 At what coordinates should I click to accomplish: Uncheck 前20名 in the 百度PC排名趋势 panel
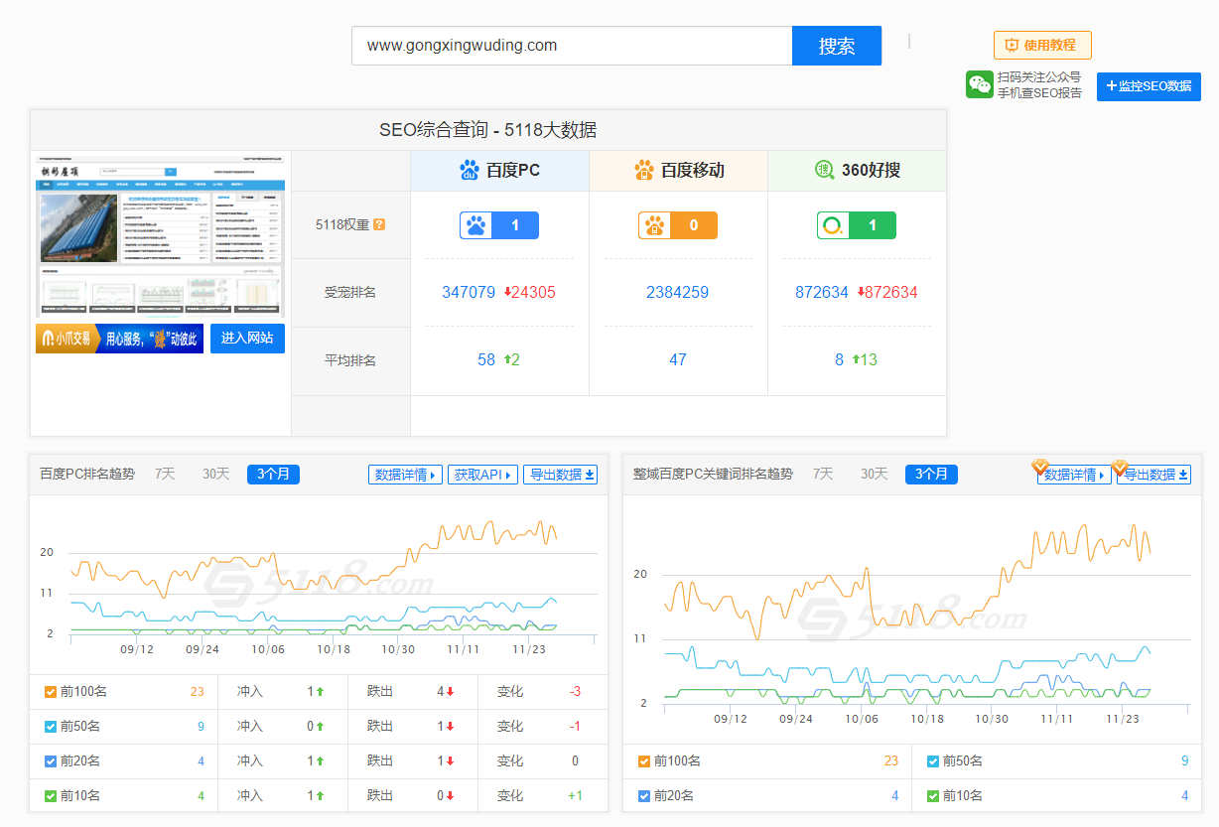coord(51,761)
